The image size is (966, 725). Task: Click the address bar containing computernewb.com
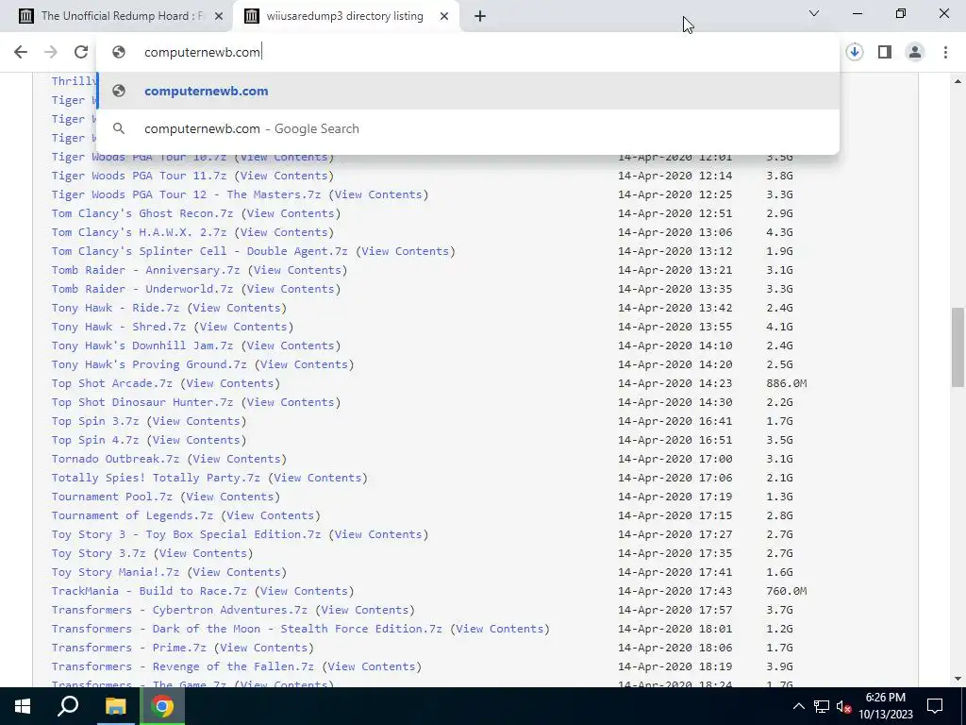[x=468, y=52]
